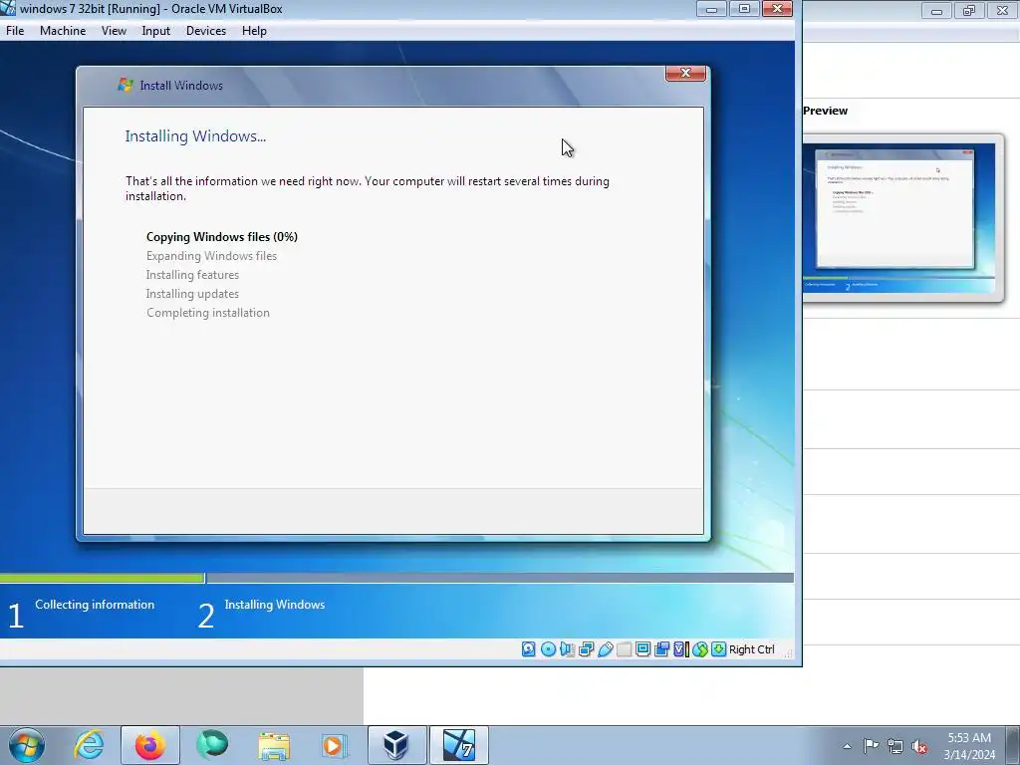The image size is (1020, 765).
Task: Open the Input menu
Action: (x=156, y=31)
